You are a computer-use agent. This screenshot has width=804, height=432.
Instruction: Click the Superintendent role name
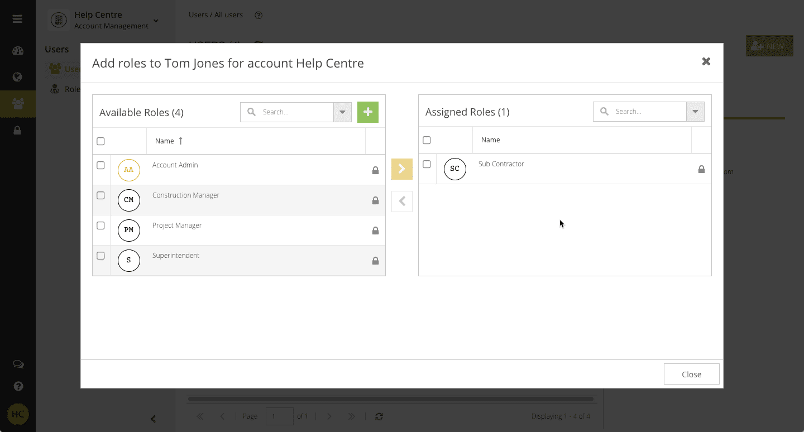tap(176, 256)
